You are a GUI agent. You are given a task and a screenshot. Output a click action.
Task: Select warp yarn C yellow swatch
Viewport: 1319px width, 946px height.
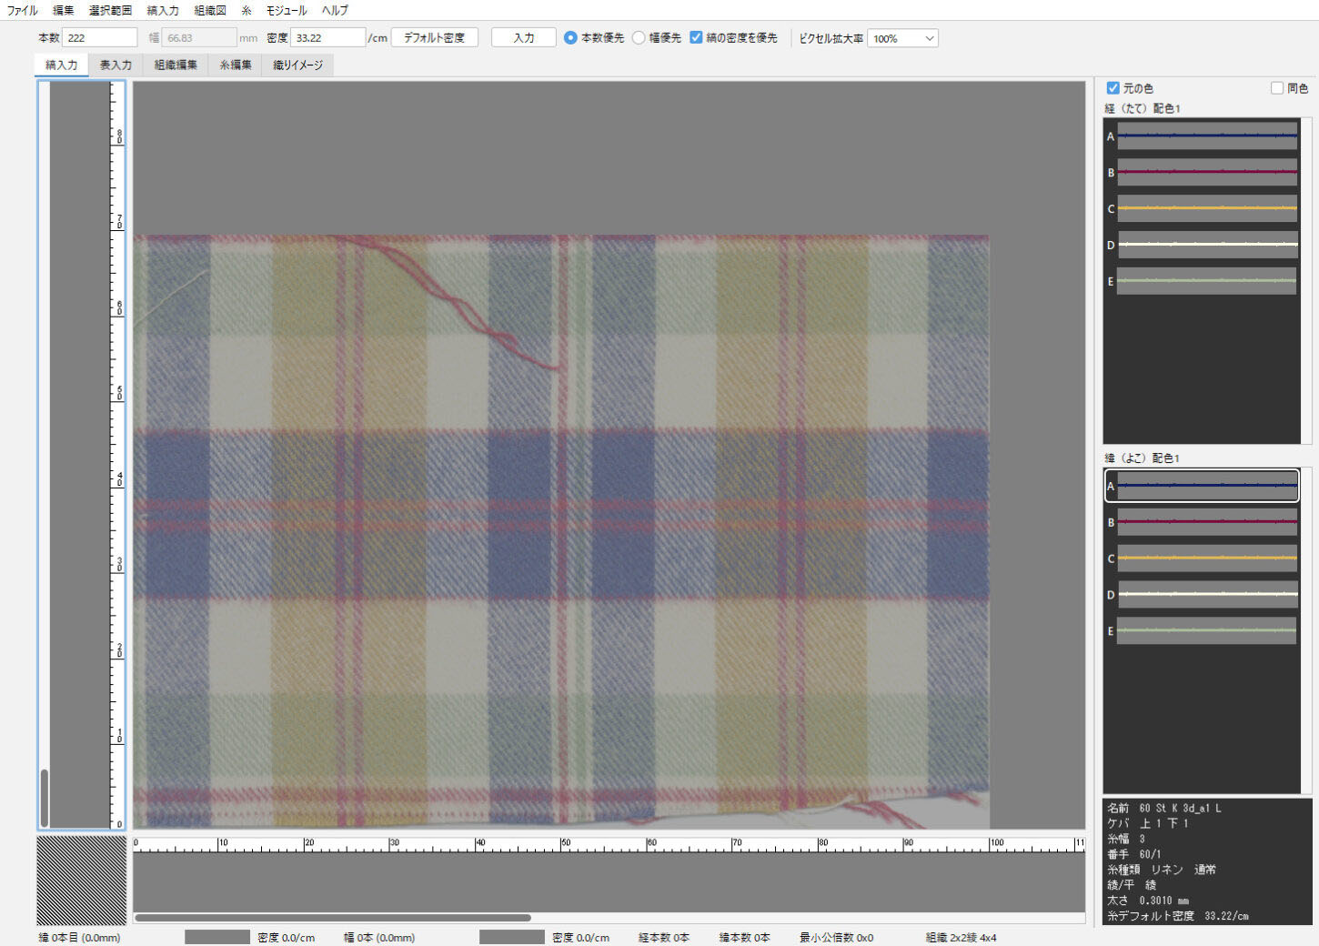[1206, 208]
